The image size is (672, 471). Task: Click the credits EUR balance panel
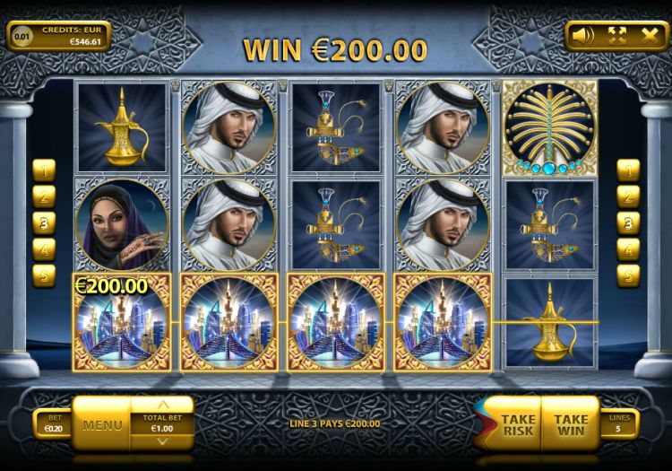(59, 37)
